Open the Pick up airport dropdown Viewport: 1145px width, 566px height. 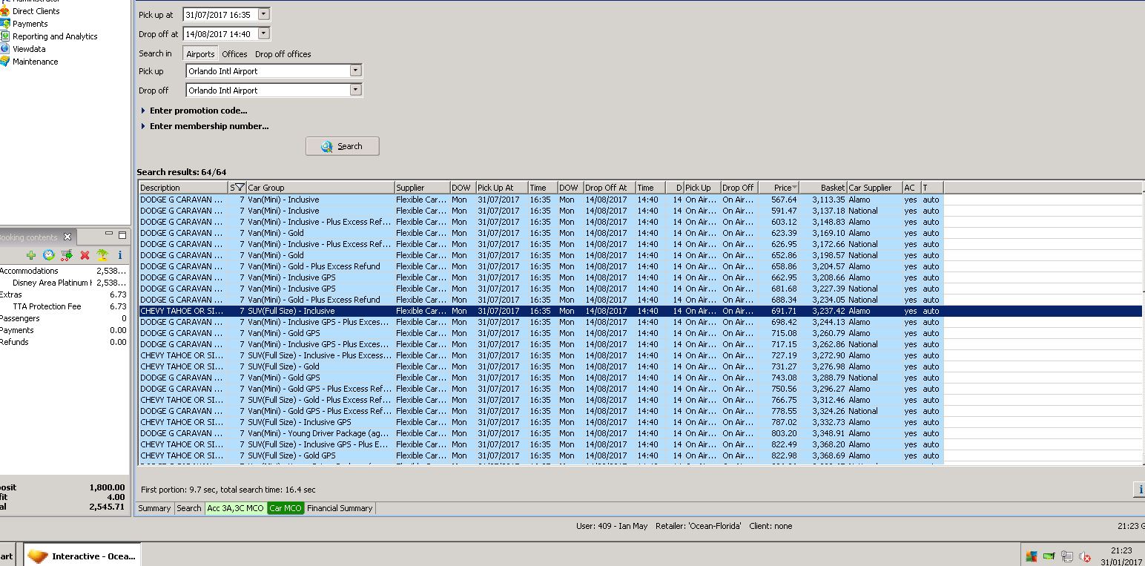(356, 71)
